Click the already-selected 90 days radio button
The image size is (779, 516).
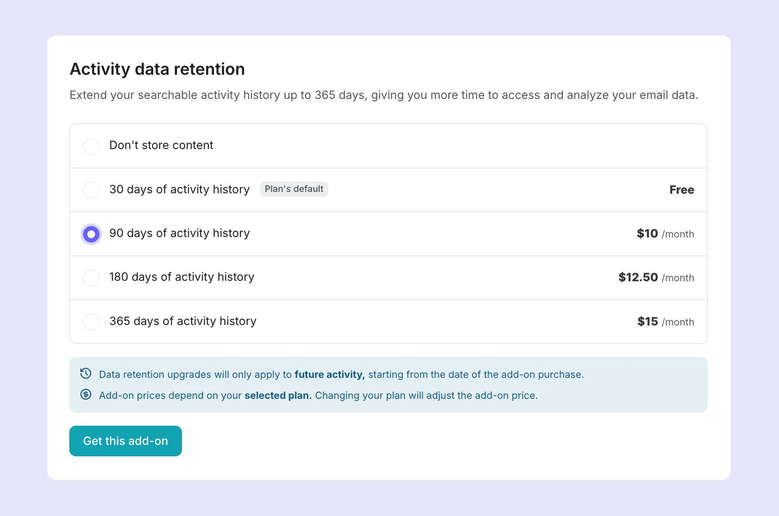click(x=91, y=234)
